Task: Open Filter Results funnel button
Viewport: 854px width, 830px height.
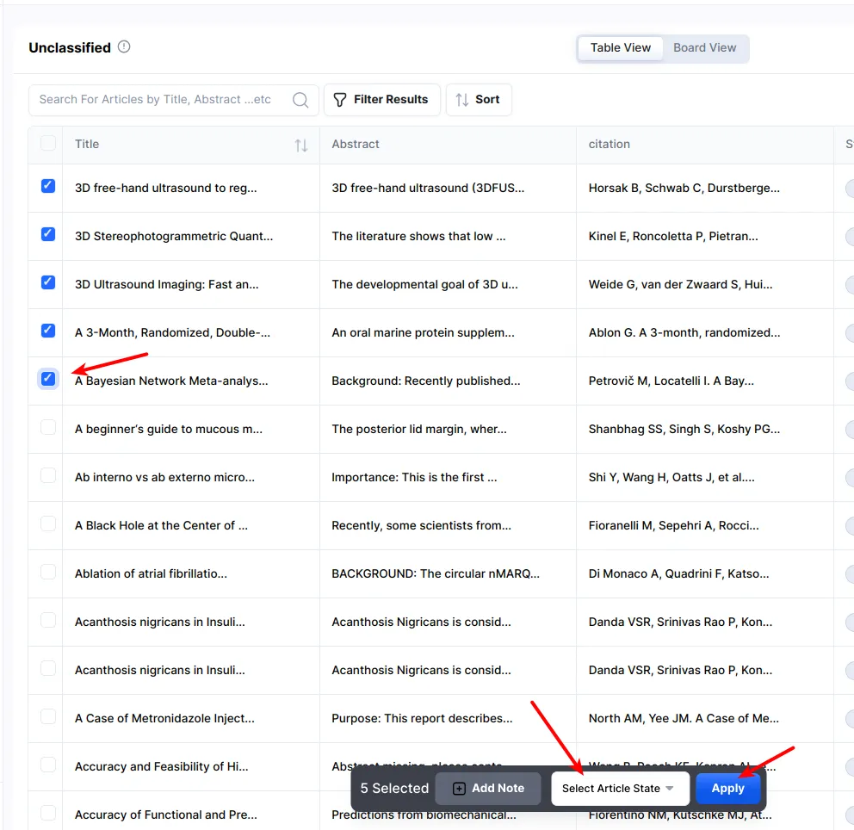Action: tap(381, 100)
